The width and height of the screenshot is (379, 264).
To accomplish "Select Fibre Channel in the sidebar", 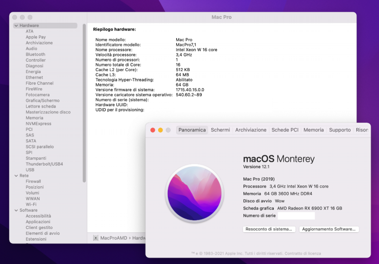I will pyautogui.click(x=39, y=83).
